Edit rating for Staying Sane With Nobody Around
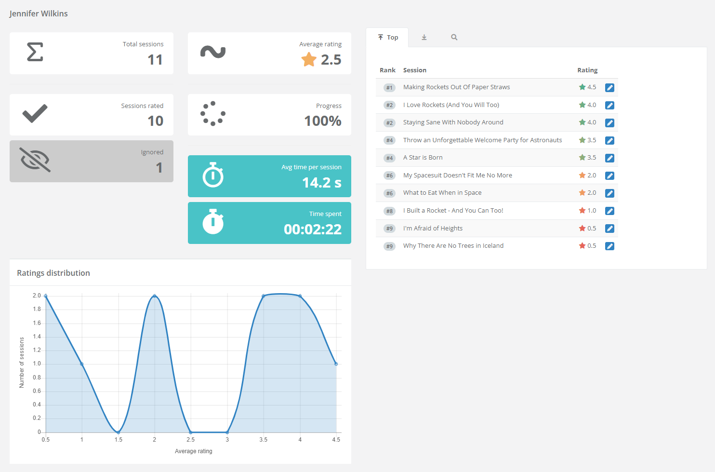 pos(609,123)
